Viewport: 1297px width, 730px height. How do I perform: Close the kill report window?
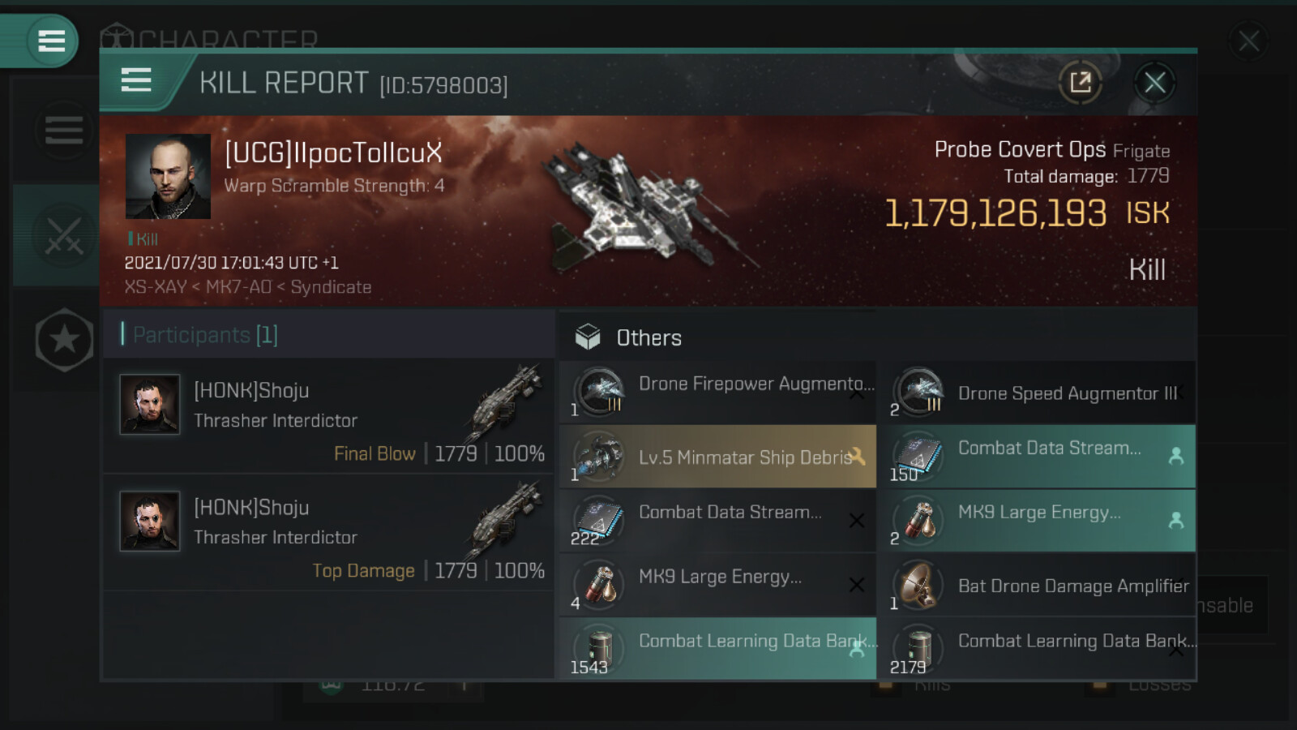click(x=1154, y=82)
